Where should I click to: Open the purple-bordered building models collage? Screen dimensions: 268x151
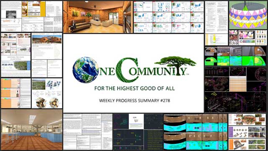coord(247,132)
